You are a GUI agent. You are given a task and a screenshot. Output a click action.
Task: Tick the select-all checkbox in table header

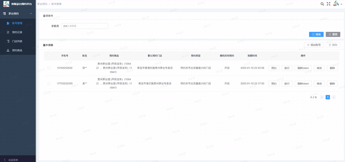(49, 56)
